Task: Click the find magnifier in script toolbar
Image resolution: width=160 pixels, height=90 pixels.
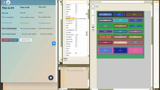Action: 80,68
